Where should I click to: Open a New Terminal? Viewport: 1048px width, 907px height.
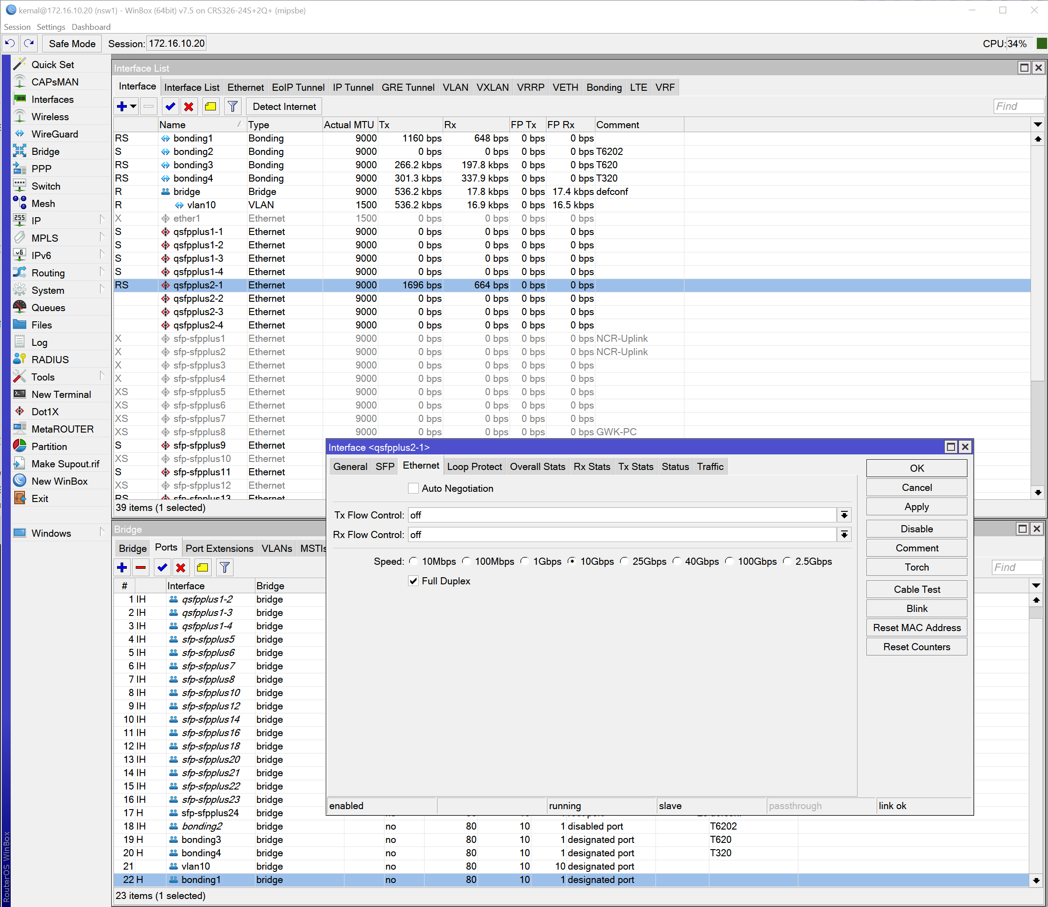coord(61,394)
